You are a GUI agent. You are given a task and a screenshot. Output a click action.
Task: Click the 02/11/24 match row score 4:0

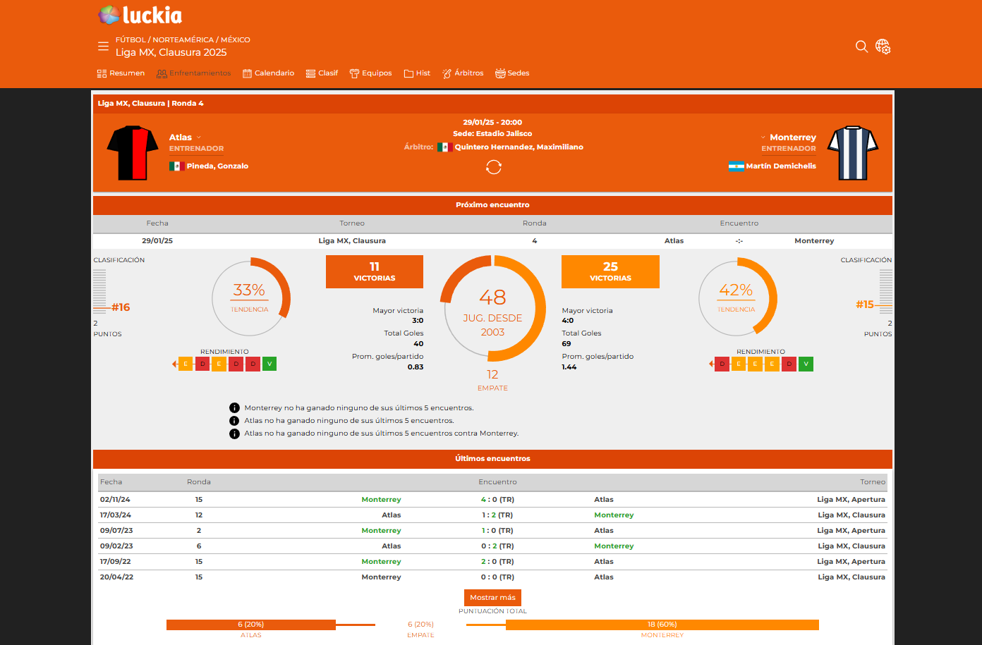pos(497,500)
